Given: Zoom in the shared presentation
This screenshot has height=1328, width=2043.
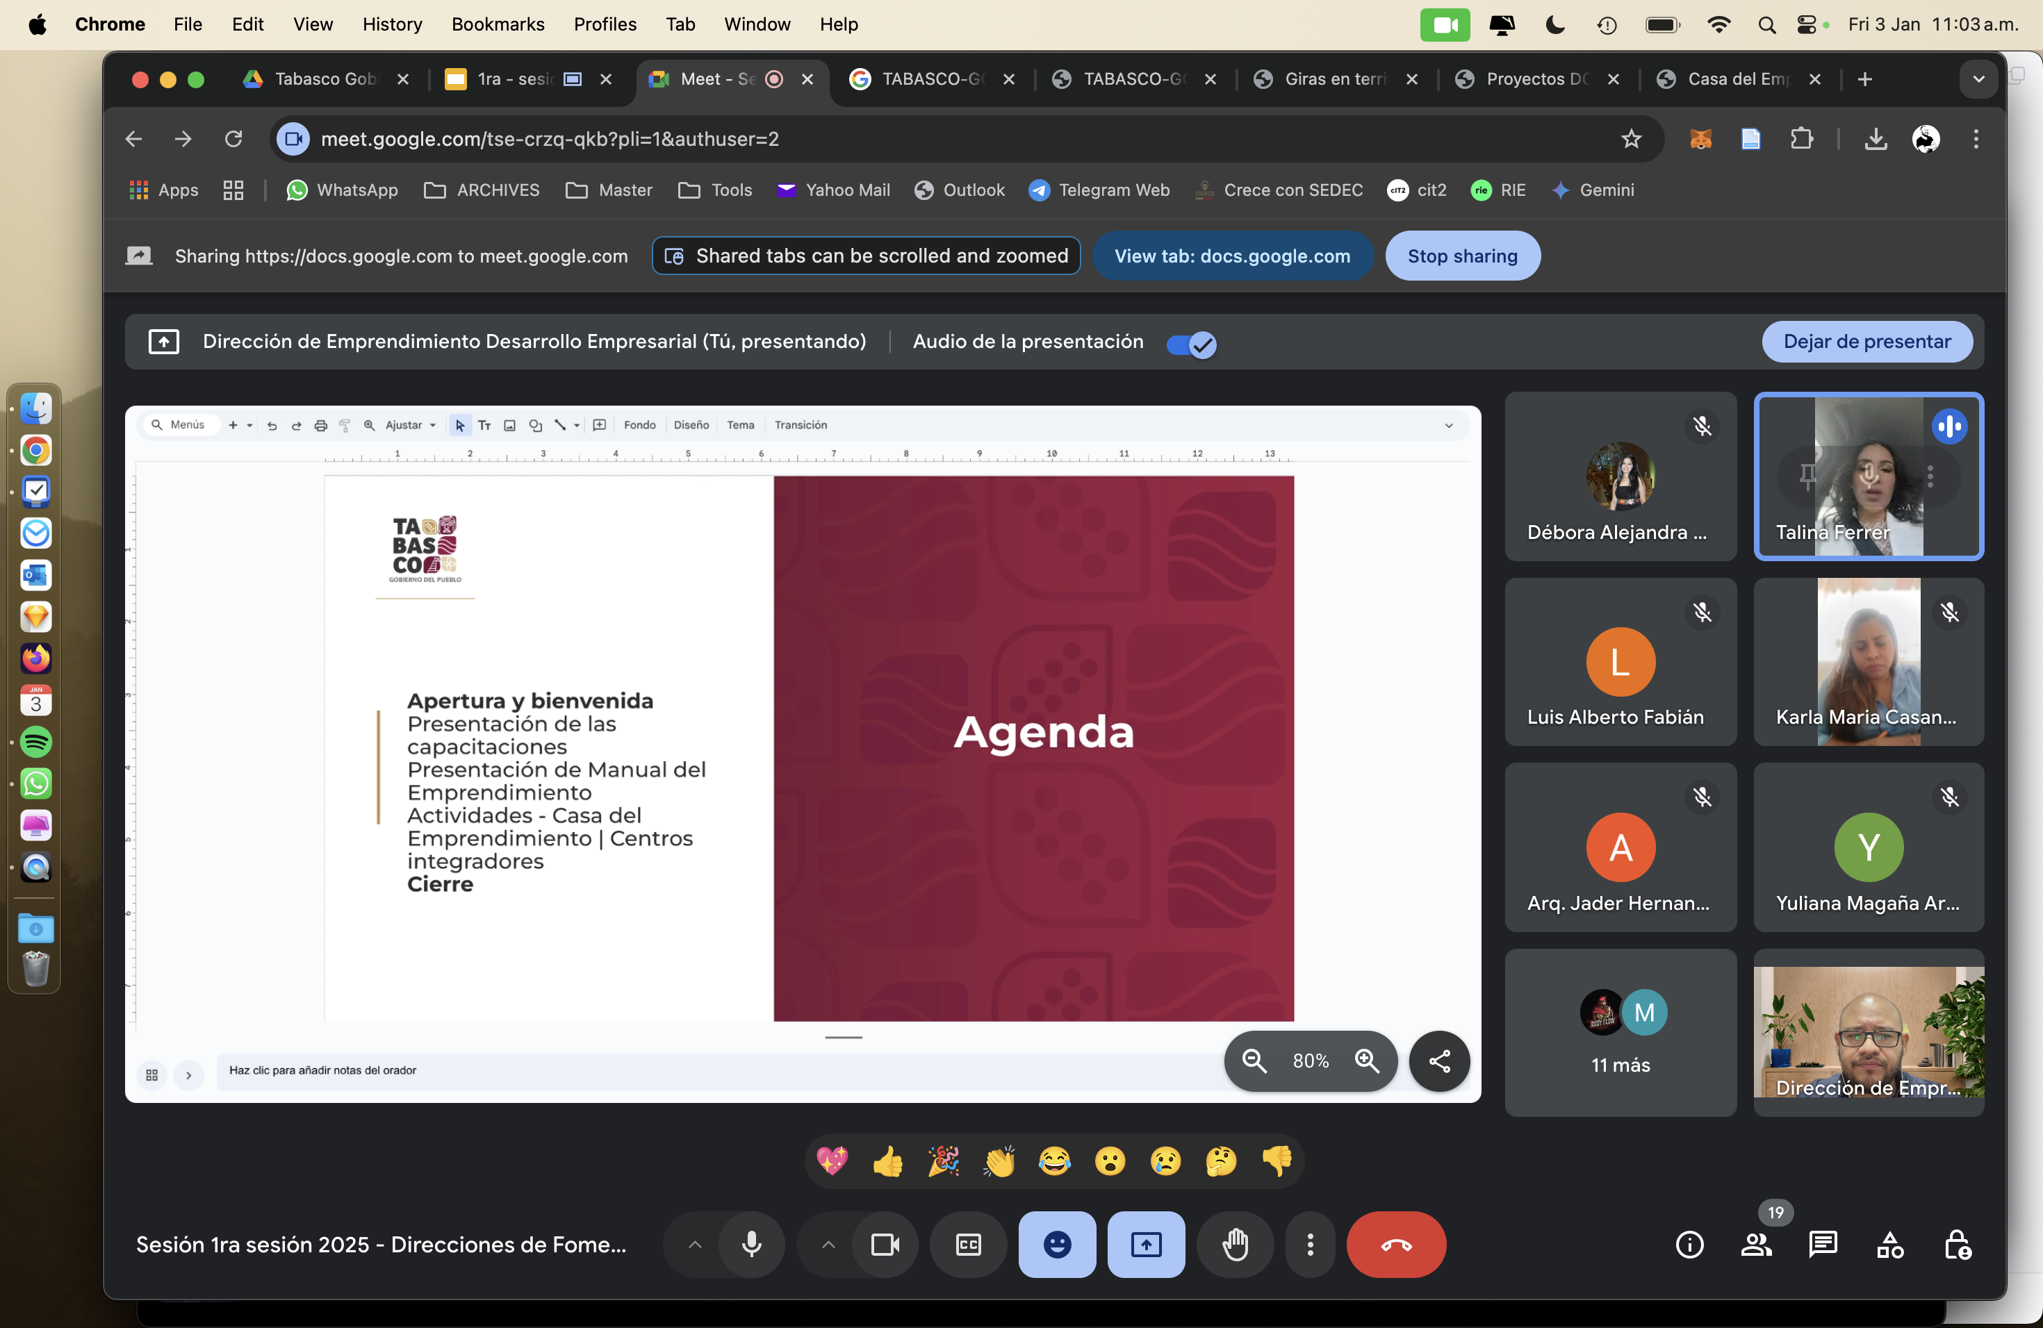Looking at the screenshot, I should (x=1367, y=1061).
